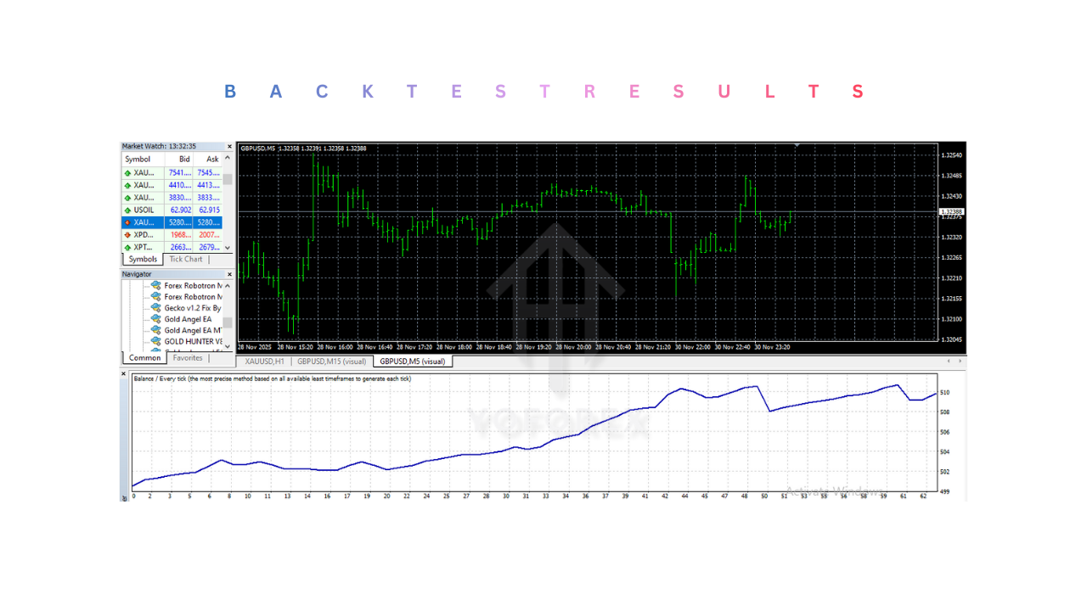Select the Gecko v1.2 Fix EA icon

(x=156, y=307)
